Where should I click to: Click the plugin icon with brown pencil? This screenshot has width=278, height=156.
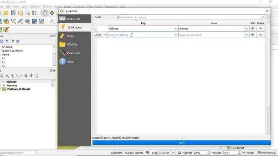click(6, 29)
